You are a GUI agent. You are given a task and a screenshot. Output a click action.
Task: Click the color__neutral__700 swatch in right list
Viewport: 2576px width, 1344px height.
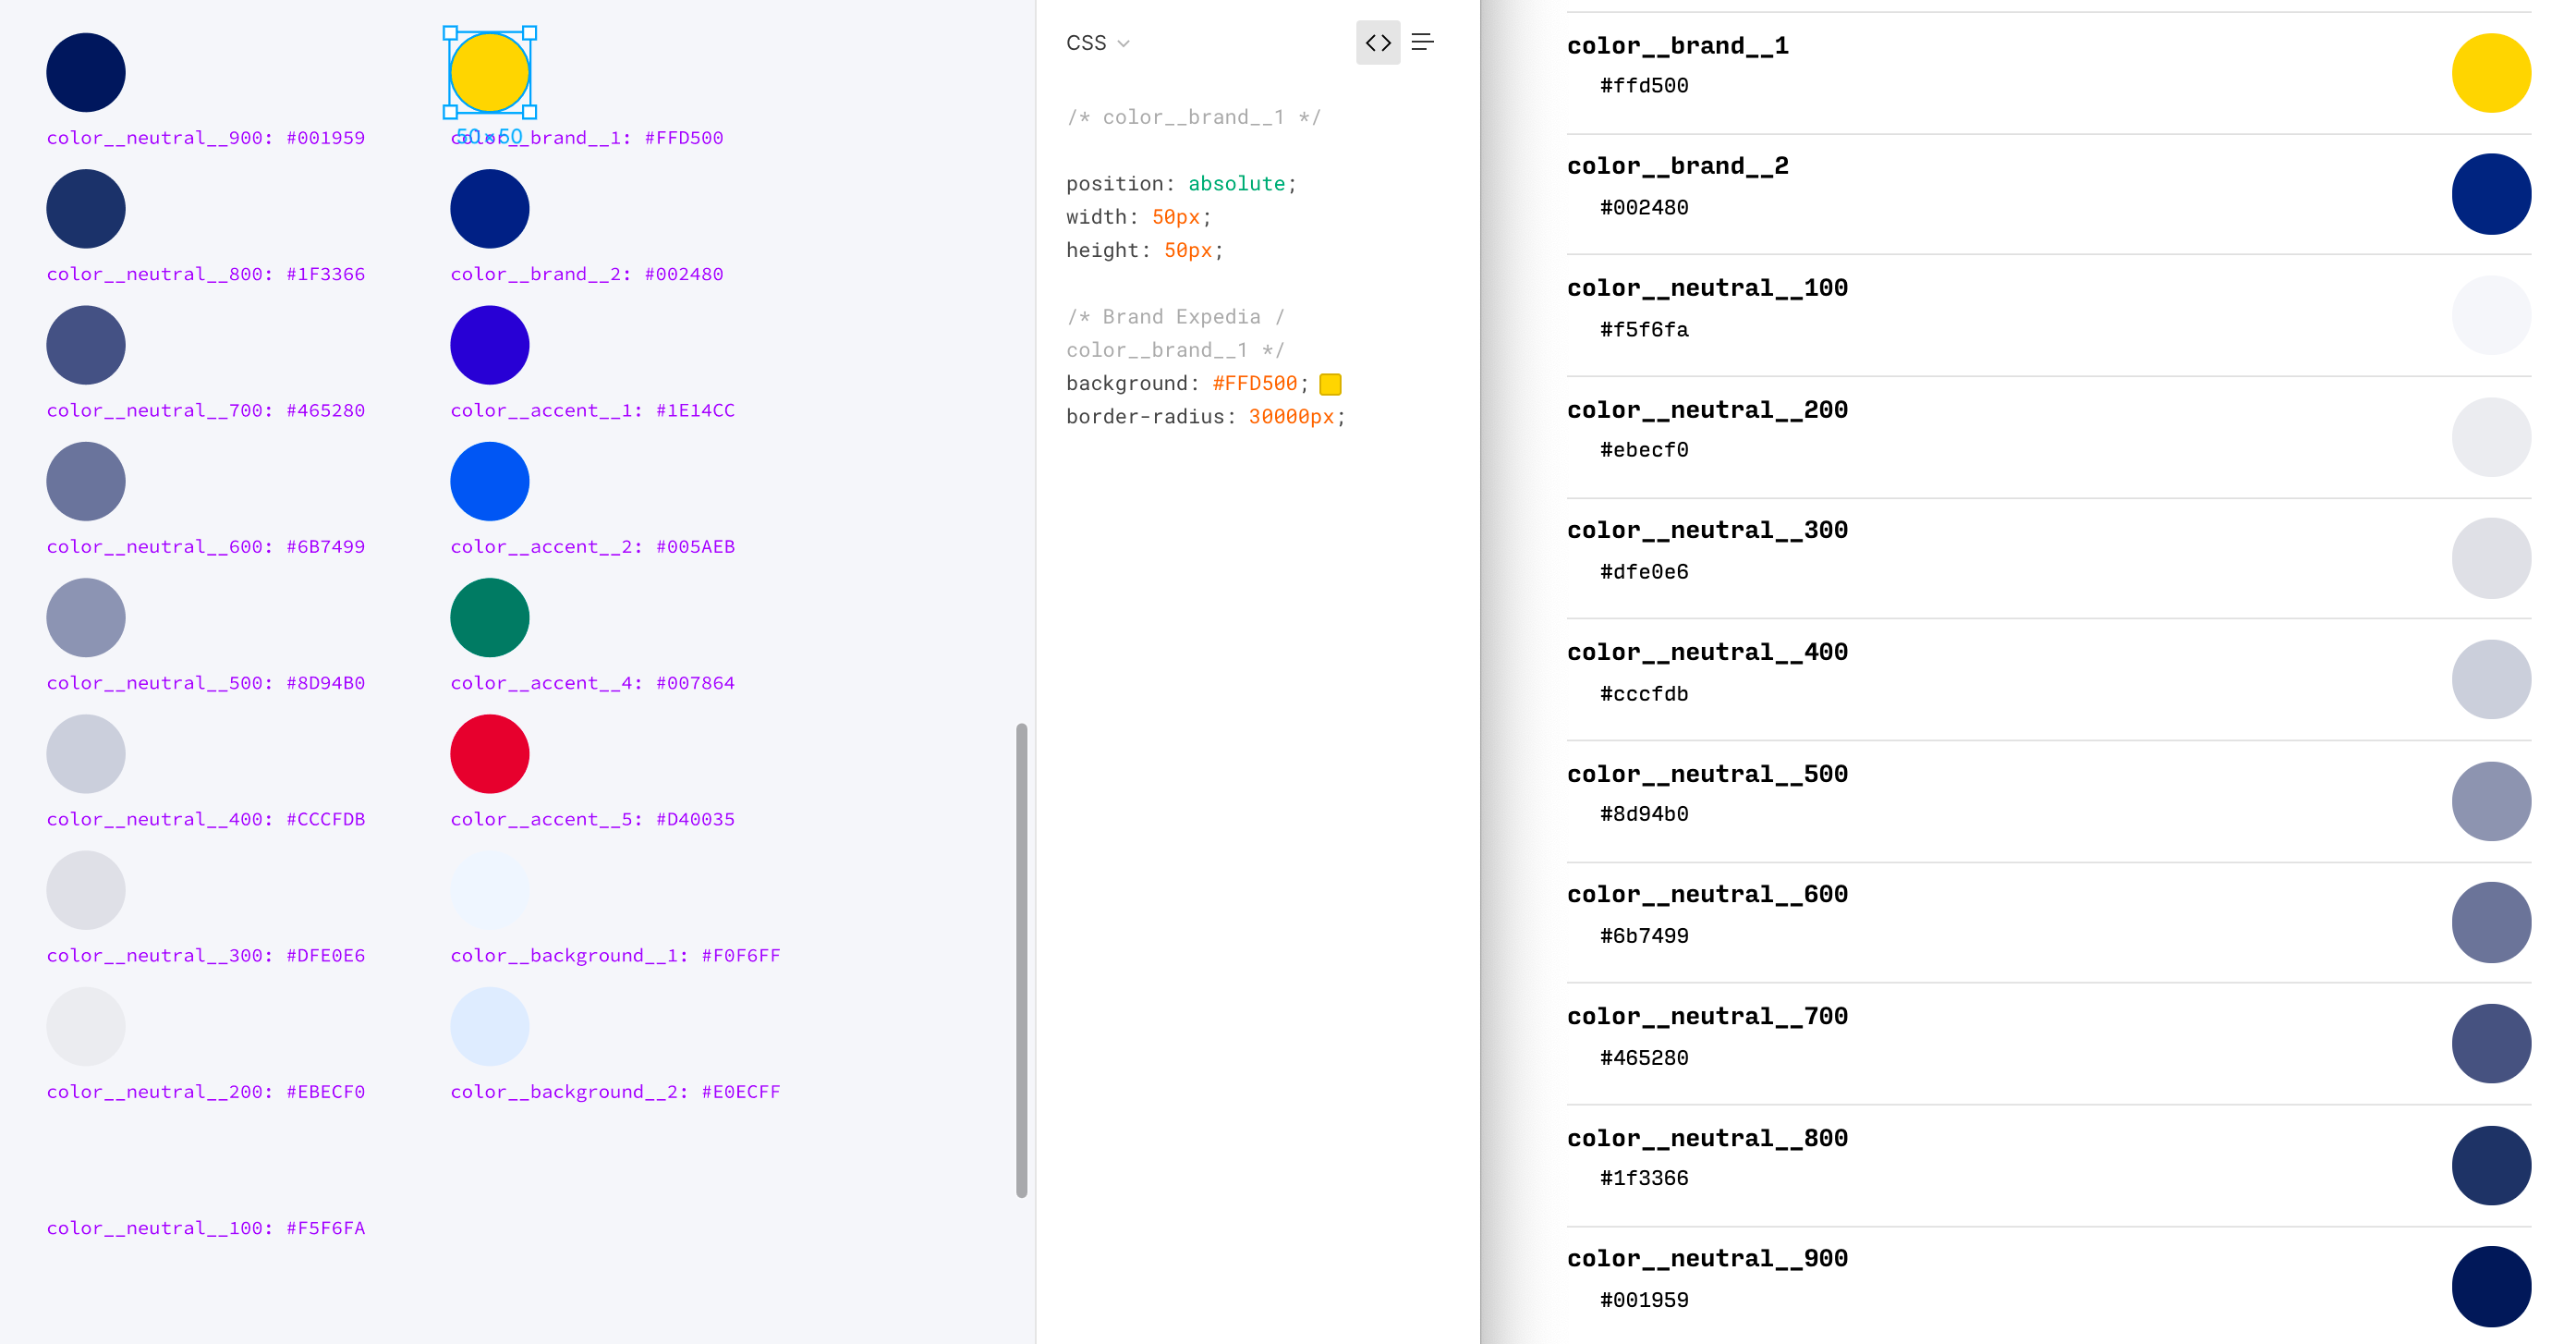(2490, 1044)
